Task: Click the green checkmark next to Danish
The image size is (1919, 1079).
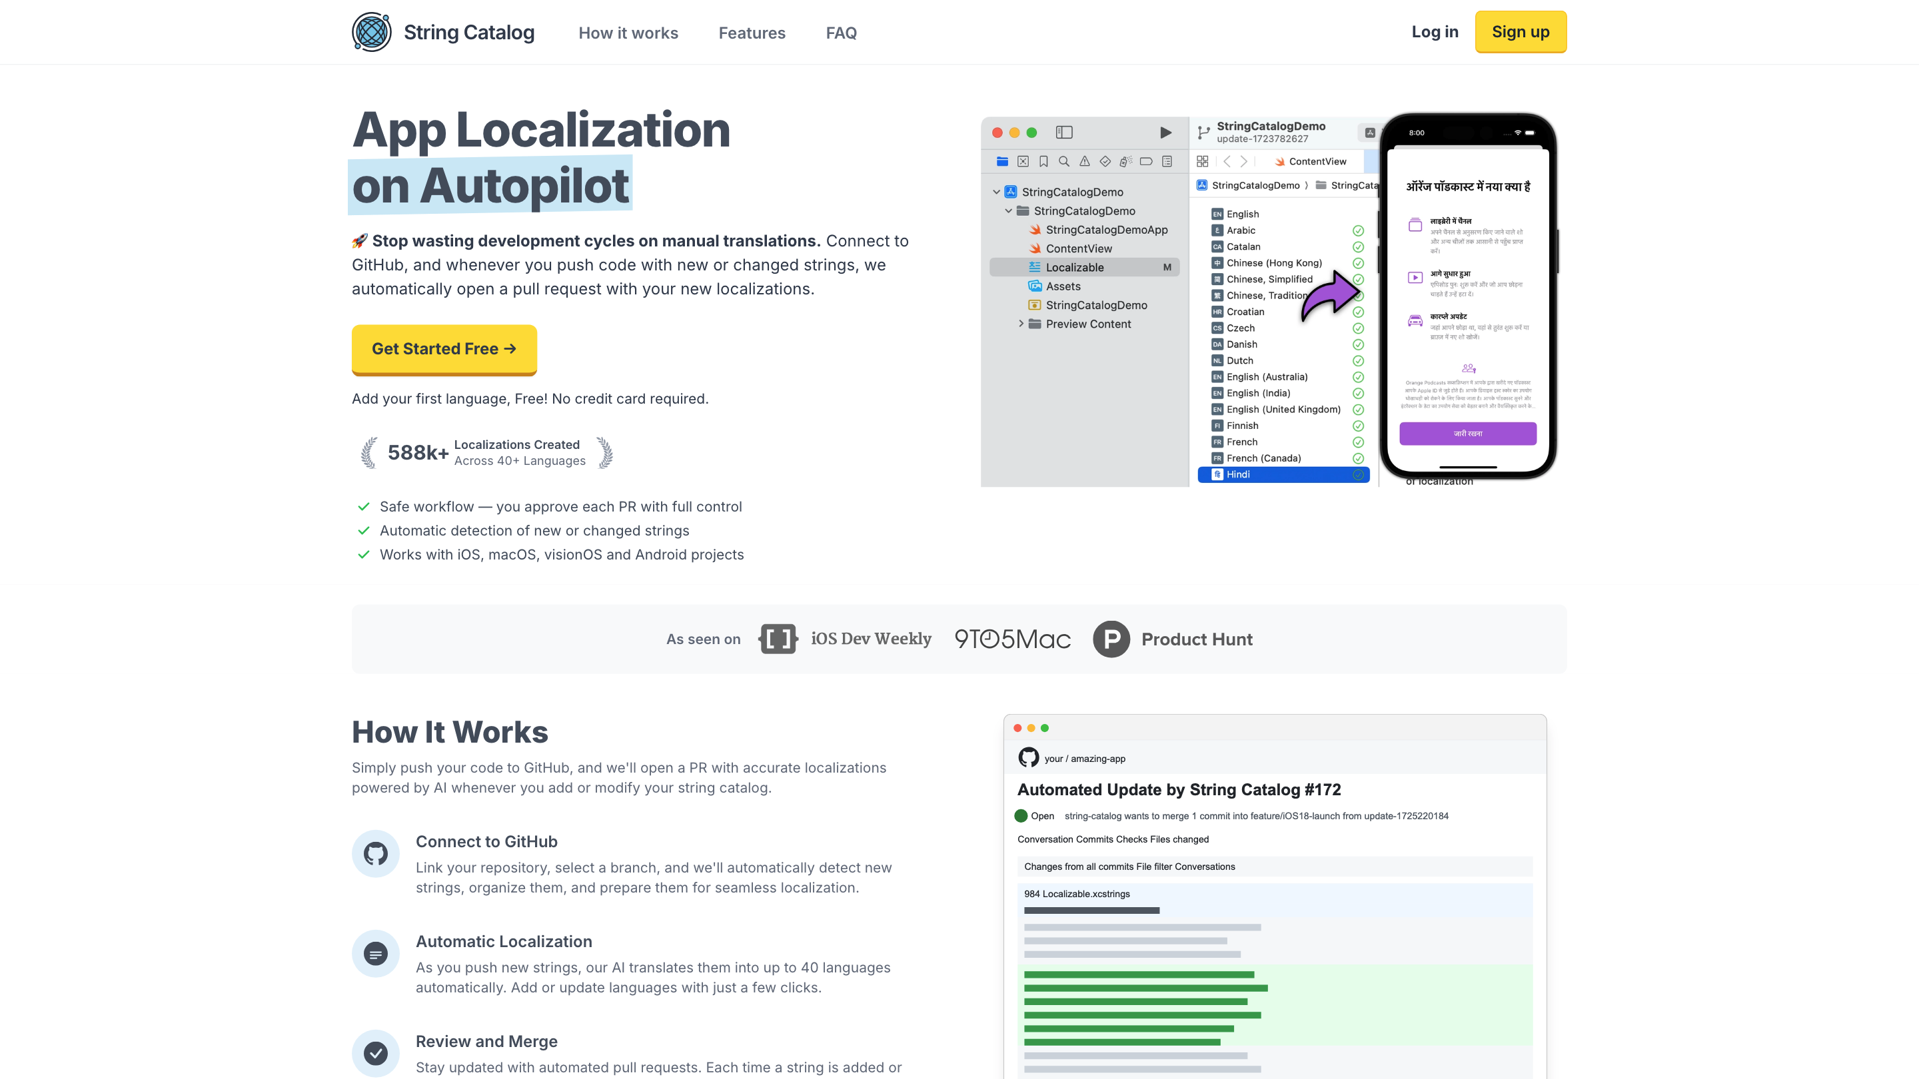Action: pyautogui.click(x=1358, y=345)
